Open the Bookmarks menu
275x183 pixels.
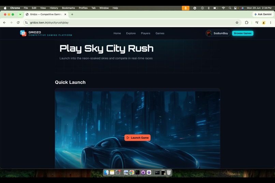point(68,8)
